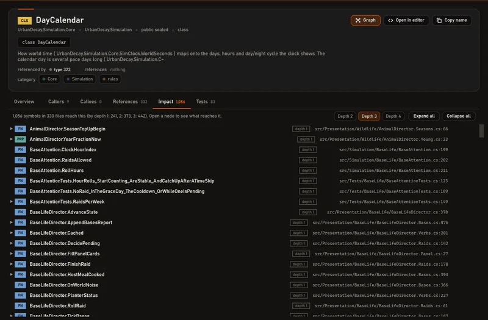Expand the BaseLifeDirector.AppendBasesReport node

tap(11, 222)
